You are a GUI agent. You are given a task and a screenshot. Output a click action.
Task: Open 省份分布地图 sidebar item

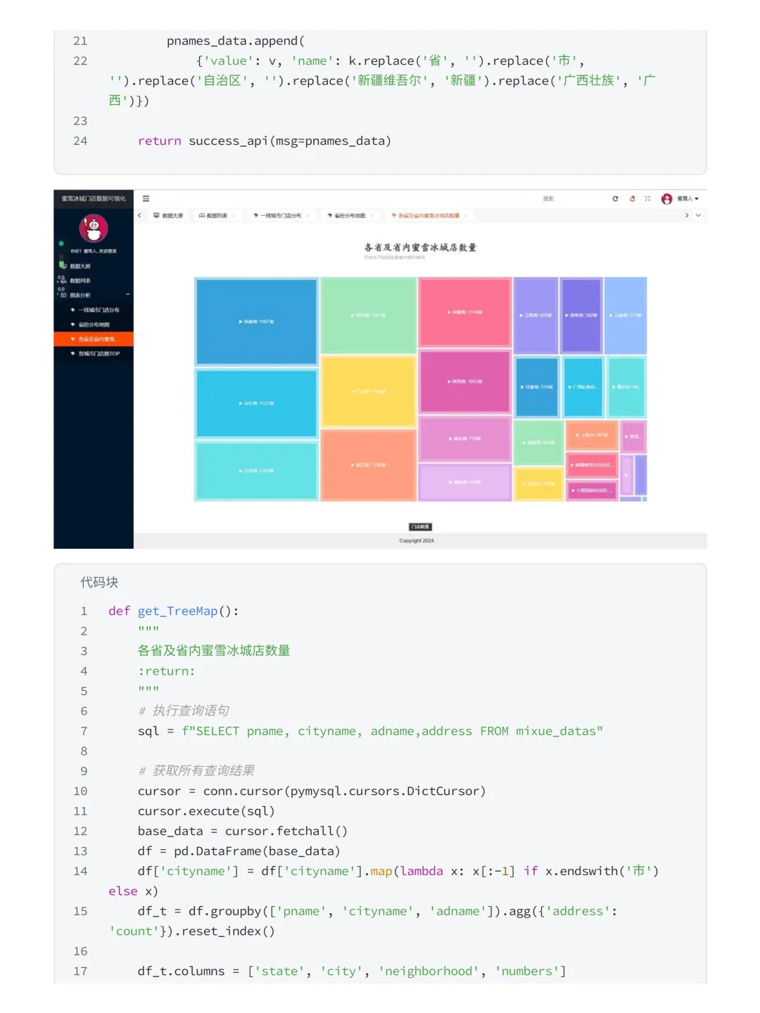pos(94,324)
